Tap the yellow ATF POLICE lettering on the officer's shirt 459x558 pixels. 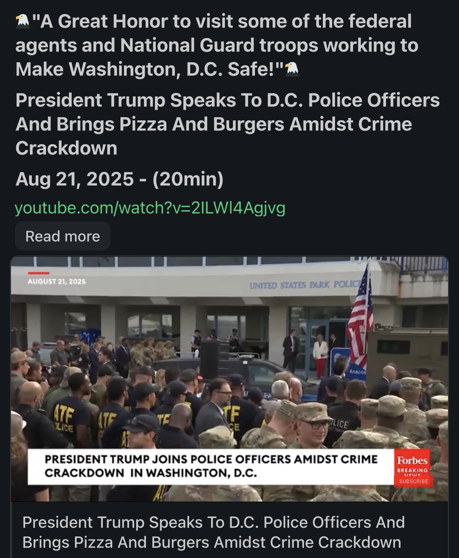(63, 417)
